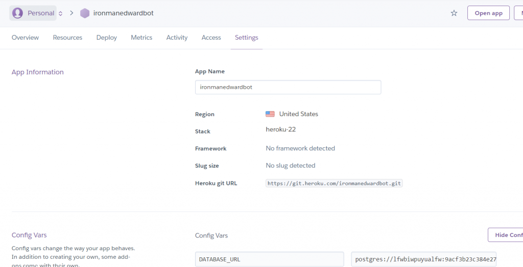Click the 'Slug size' label
The image size is (523, 267).
207,166
